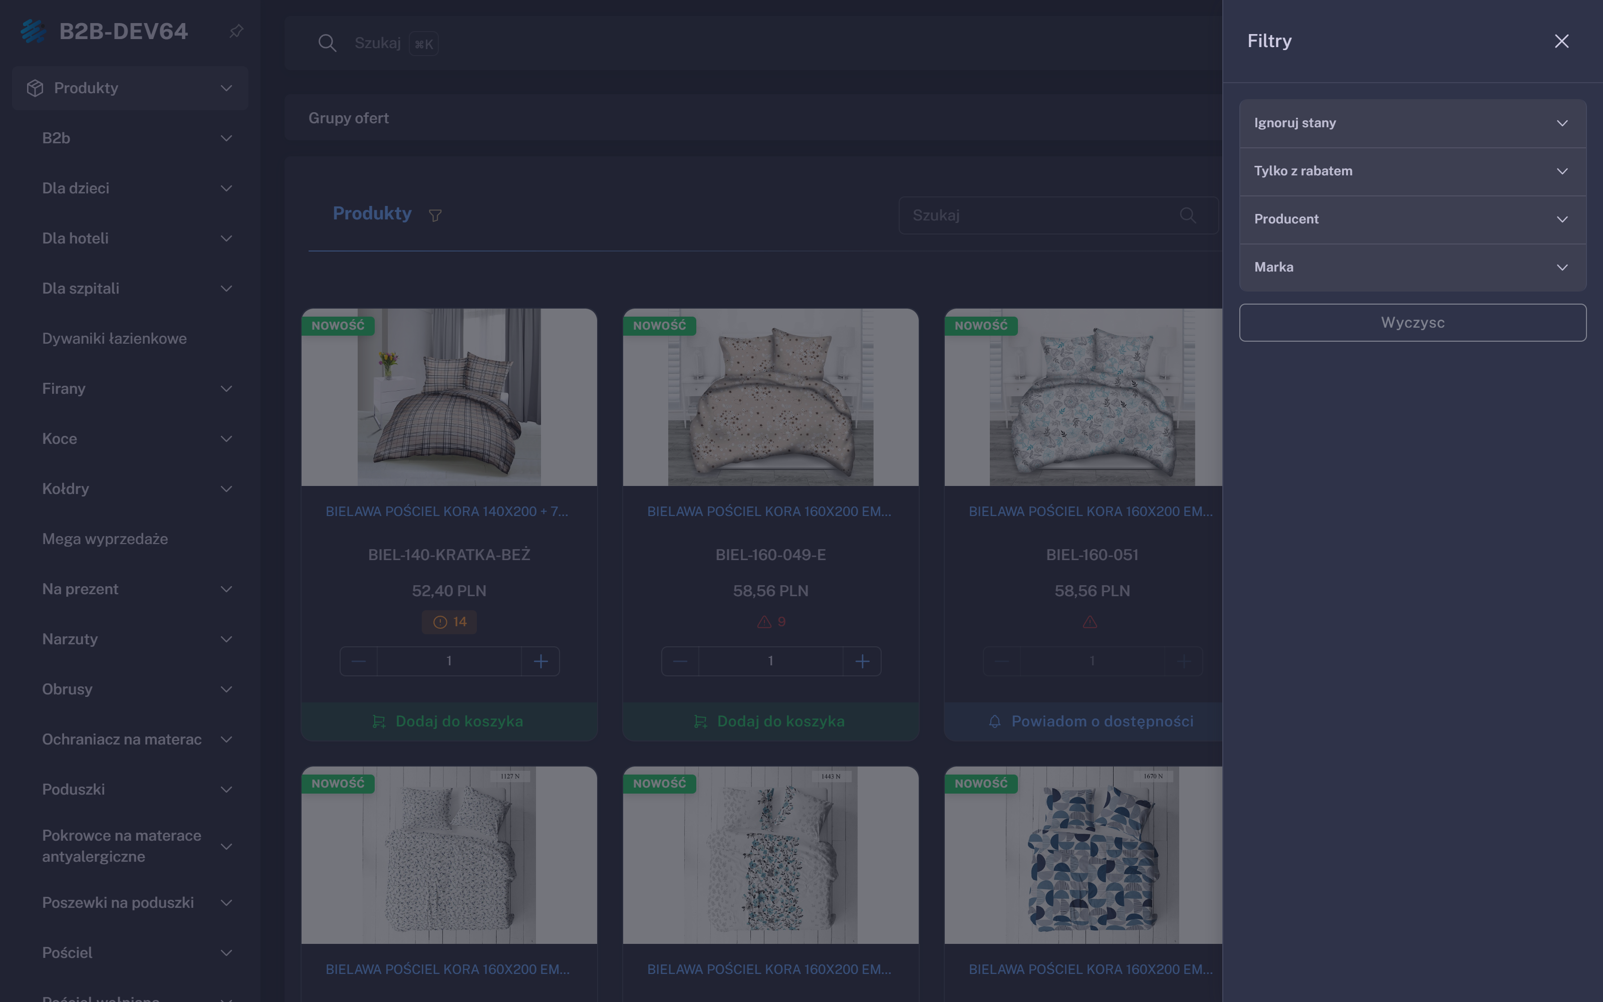
Task: Click quantity field of BIEL-140-KRATKA-BEŻ
Action: click(x=449, y=661)
